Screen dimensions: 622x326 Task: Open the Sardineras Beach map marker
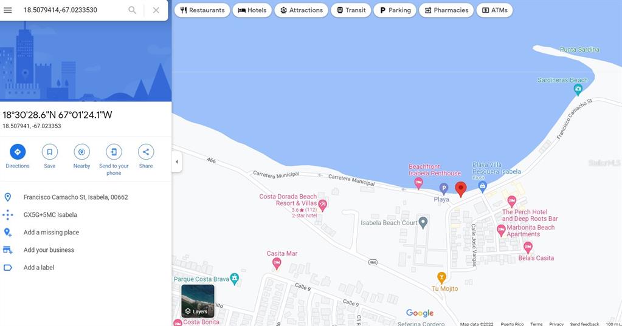pos(578,89)
